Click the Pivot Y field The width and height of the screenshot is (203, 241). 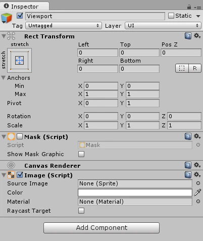pyautogui.click(x=142, y=103)
